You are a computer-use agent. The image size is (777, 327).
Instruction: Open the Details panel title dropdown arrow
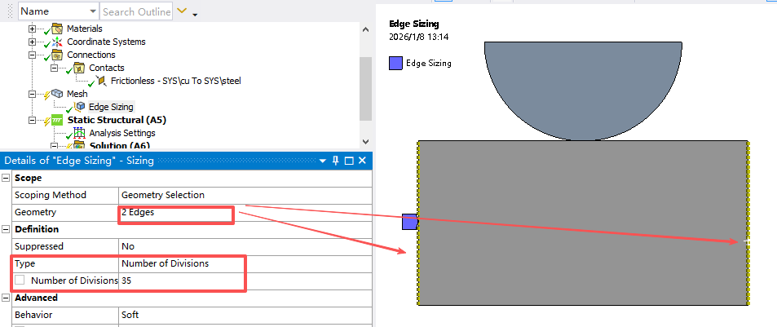click(x=323, y=161)
